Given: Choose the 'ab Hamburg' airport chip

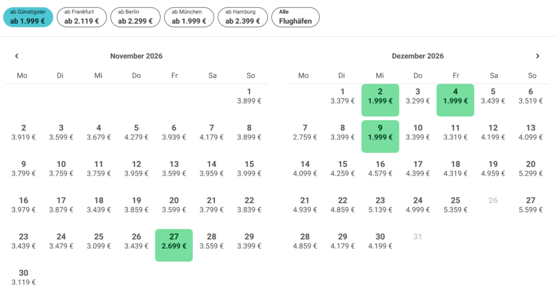Looking at the screenshot, I should [243, 17].
